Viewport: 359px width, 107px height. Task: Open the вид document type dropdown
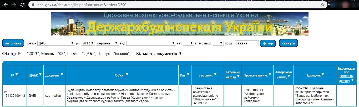coord(151,43)
